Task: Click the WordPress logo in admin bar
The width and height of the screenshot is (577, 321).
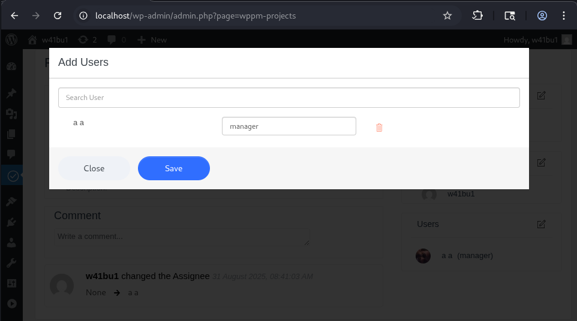Action: click(11, 40)
